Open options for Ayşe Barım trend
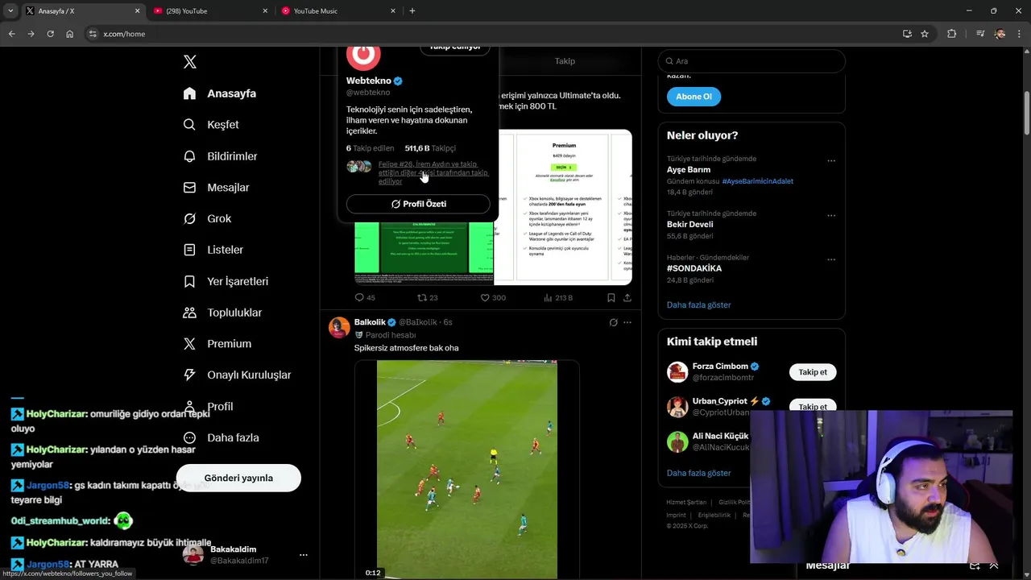Screen dimensions: 1031x580 (x=831, y=161)
